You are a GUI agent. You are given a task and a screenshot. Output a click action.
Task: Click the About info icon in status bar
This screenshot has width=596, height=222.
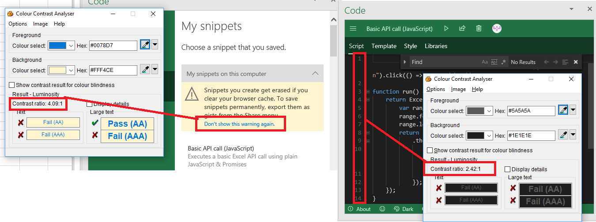pyautogui.click(x=351, y=209)
